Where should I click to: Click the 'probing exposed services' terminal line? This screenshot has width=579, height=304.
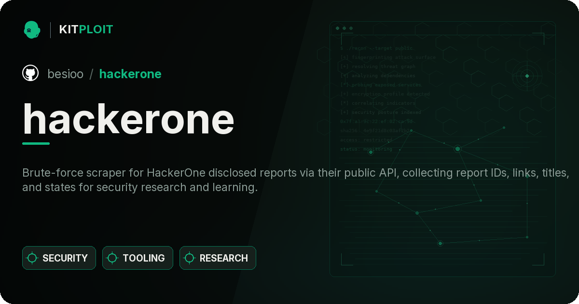click(x=381, y=85)
